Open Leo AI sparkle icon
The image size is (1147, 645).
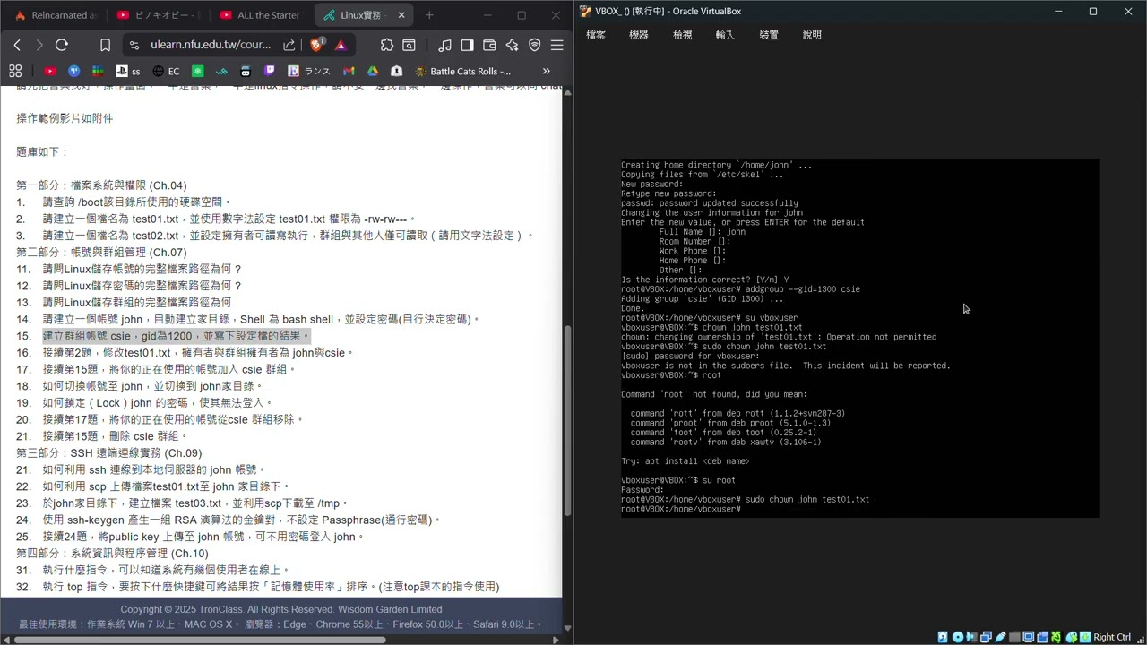[x=512, y=45]
